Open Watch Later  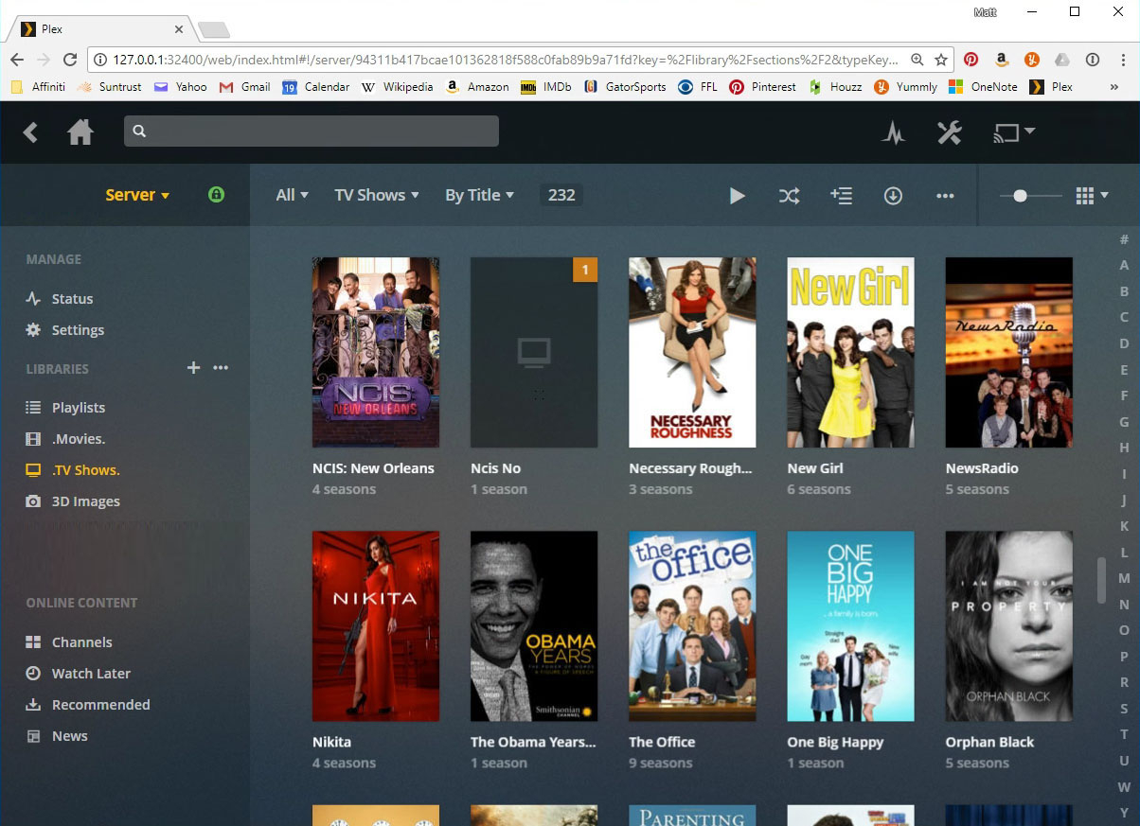78,674
